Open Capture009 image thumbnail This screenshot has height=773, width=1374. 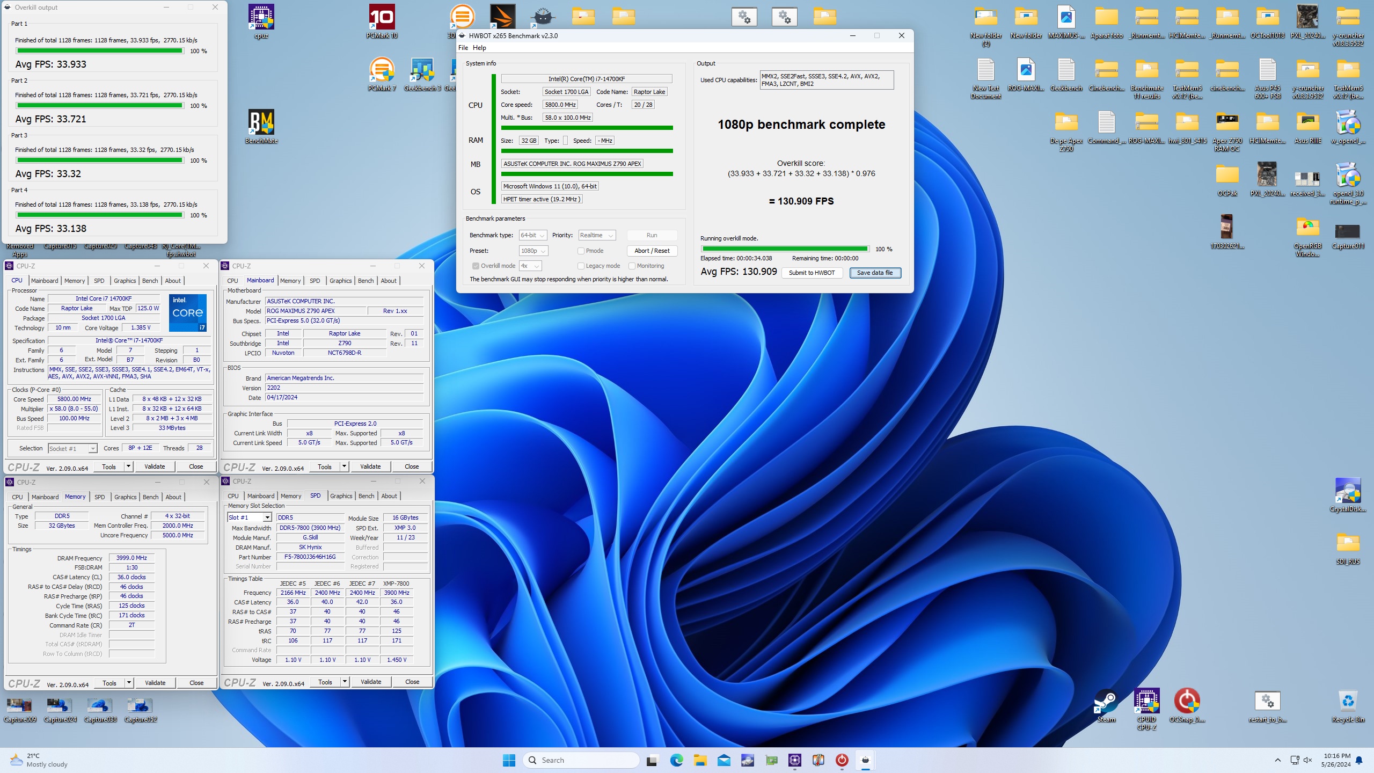[x=20, y=709]
